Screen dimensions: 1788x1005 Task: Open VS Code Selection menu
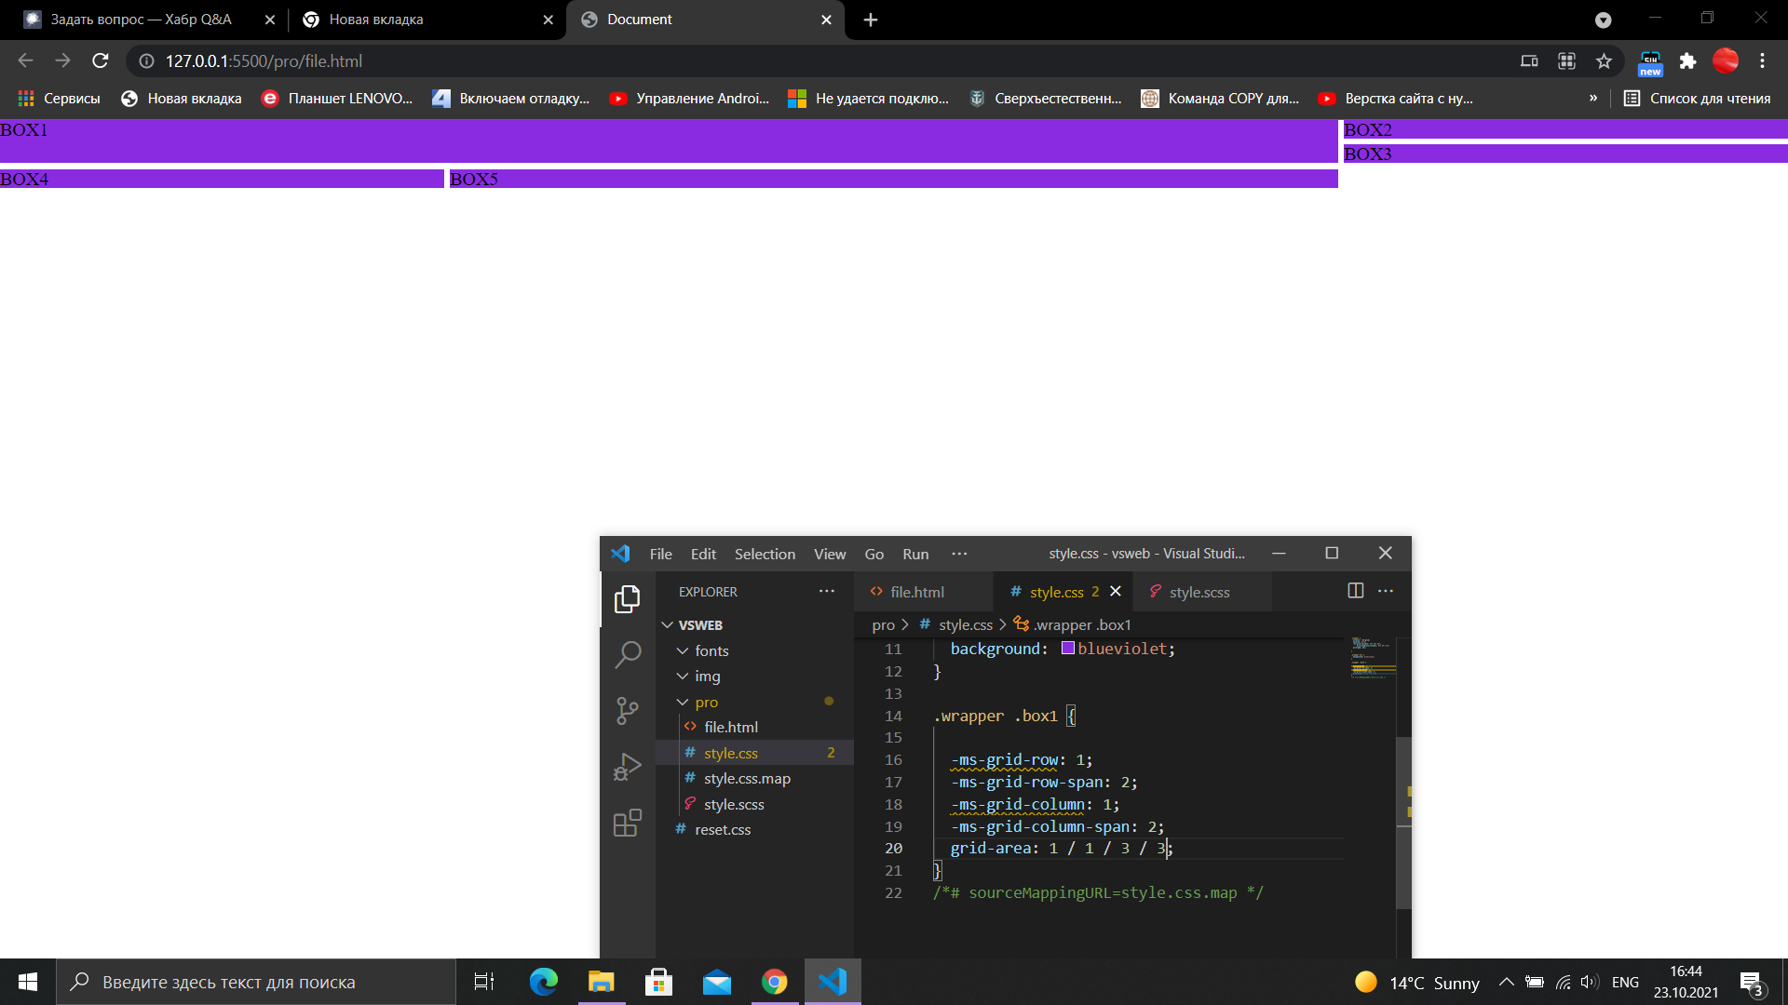pos(765,554)
